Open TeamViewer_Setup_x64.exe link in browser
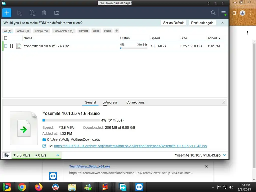 pos(90,166)
